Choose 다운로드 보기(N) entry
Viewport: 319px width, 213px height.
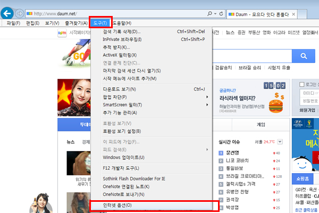[x=152, y=89]
